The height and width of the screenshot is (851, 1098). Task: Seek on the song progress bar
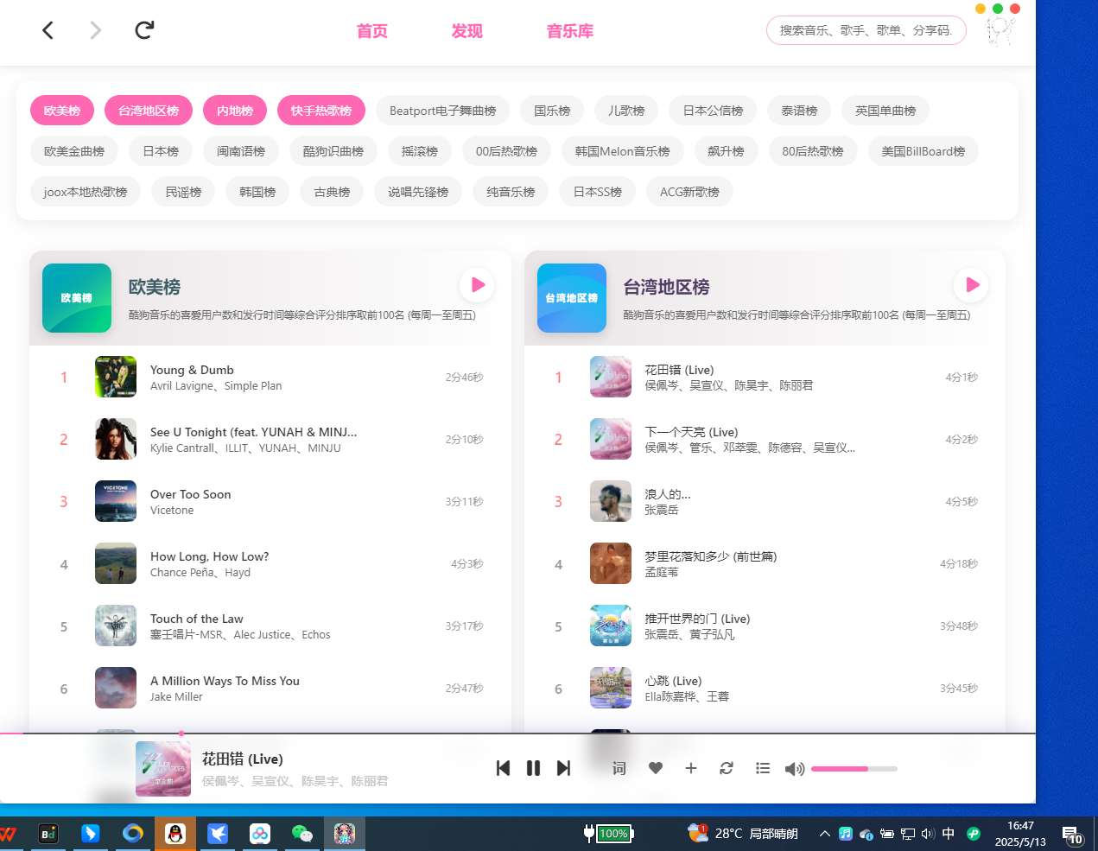tap(517, 734)
